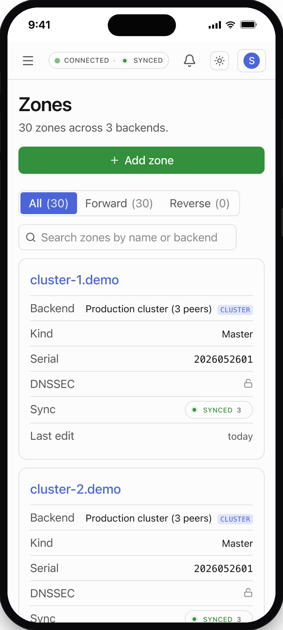Click the SYNCED status in header pill

point(143,60)
